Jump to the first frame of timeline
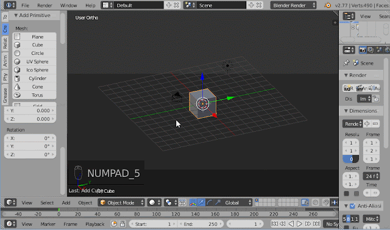This screenshot has height=230, width=390. tap(274, 224)
